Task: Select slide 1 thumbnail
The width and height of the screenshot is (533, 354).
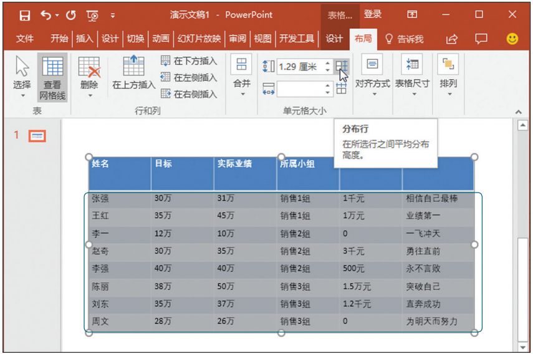Action: [x=37, y=136]
